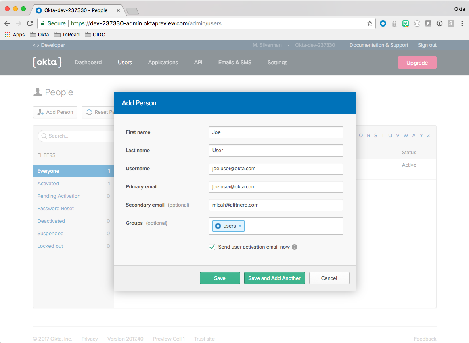Click the Secondary email input field
This screenshot has height=343, width=469.
click(x=276, y=205)
